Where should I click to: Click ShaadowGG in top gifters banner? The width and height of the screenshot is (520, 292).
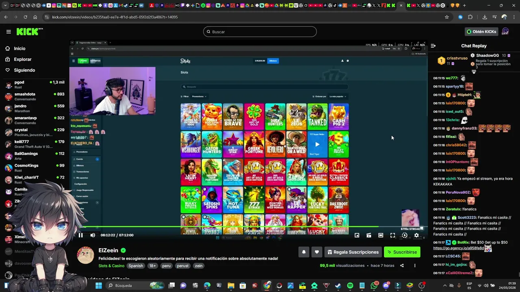[x=487, y=55]
